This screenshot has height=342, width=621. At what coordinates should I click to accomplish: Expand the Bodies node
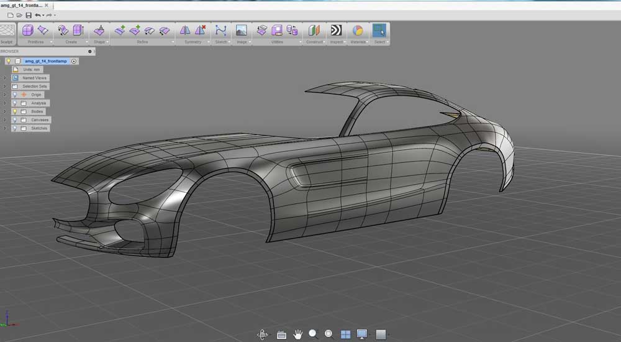click(x=5, y=111)
